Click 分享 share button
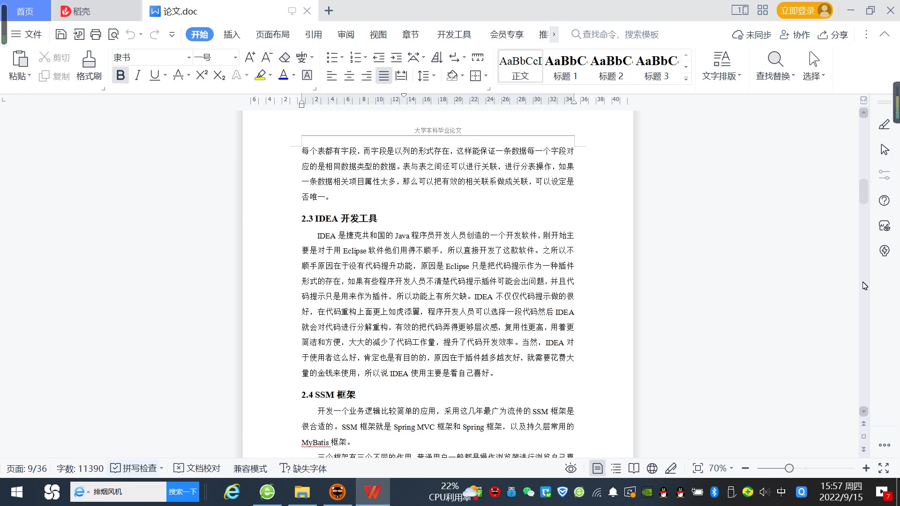 pos(833,35)
